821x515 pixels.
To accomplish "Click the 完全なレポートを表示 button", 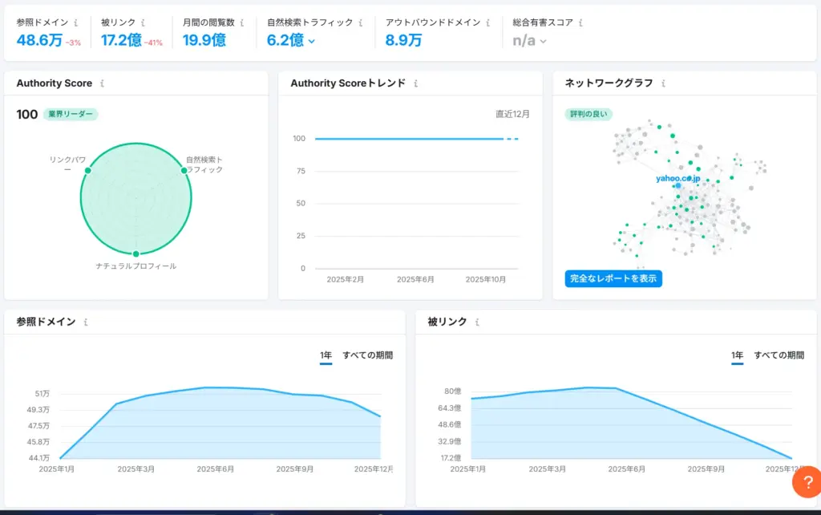I will tap(612, 278).
